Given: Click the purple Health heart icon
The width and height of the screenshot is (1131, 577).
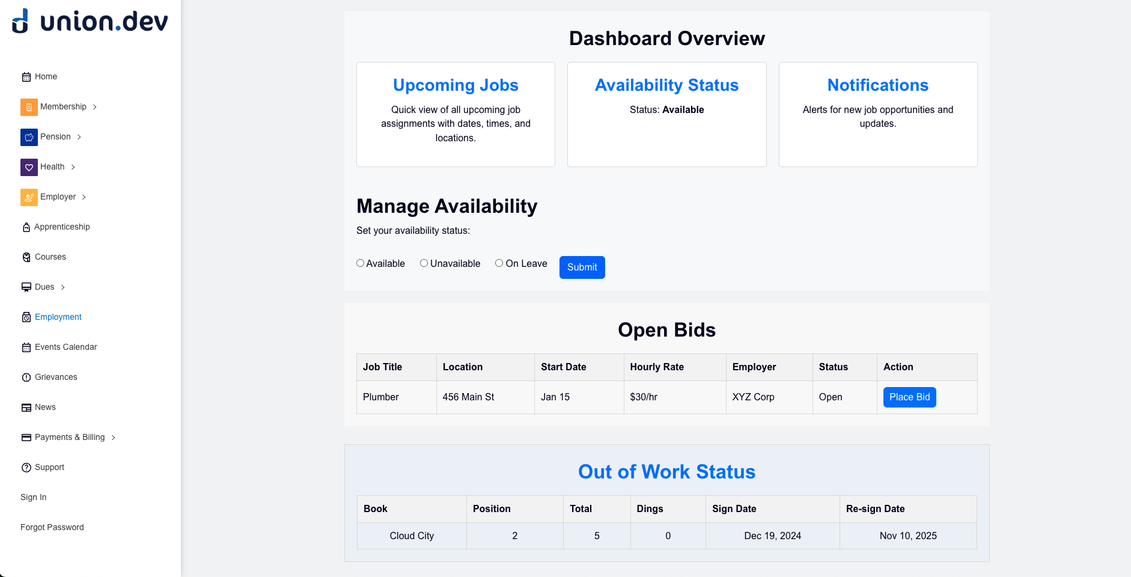Looking at the screenshot, I should [29, 167].
